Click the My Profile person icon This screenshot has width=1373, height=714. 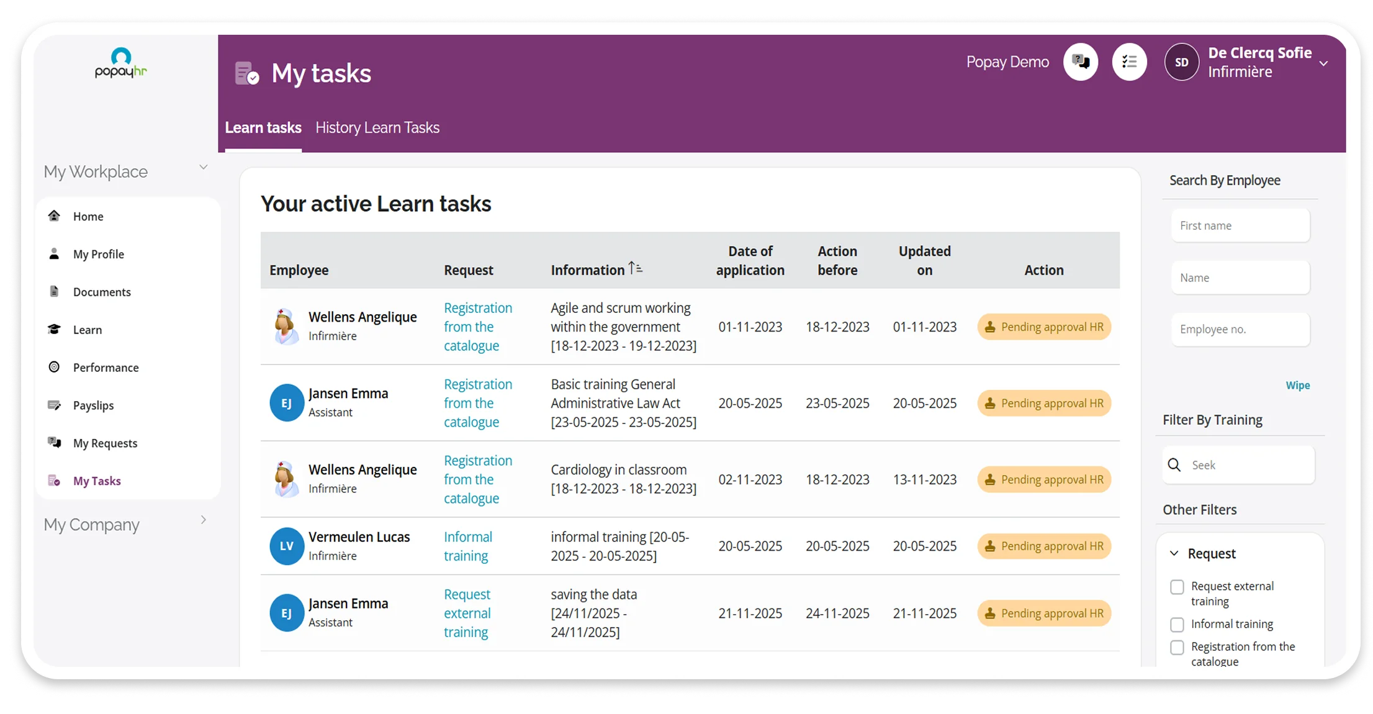pos(54,254)
